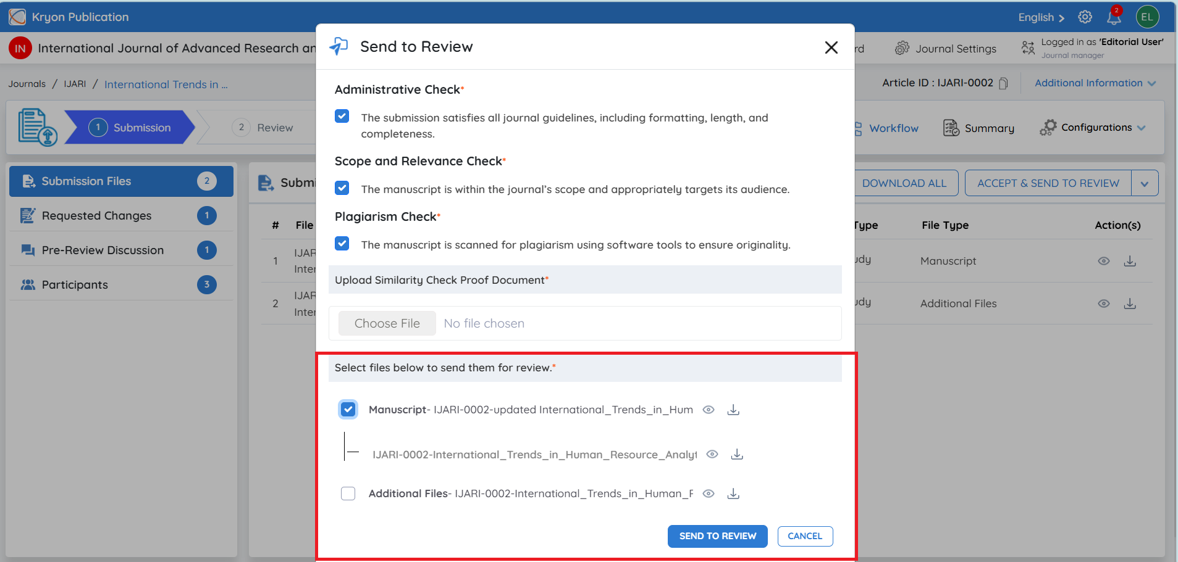Click the Kryon Publication logo

coord(17,17)
